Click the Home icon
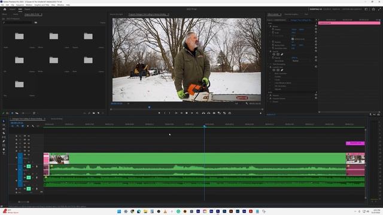This screenshot has height=215, width=383. (x=5, y=10)
